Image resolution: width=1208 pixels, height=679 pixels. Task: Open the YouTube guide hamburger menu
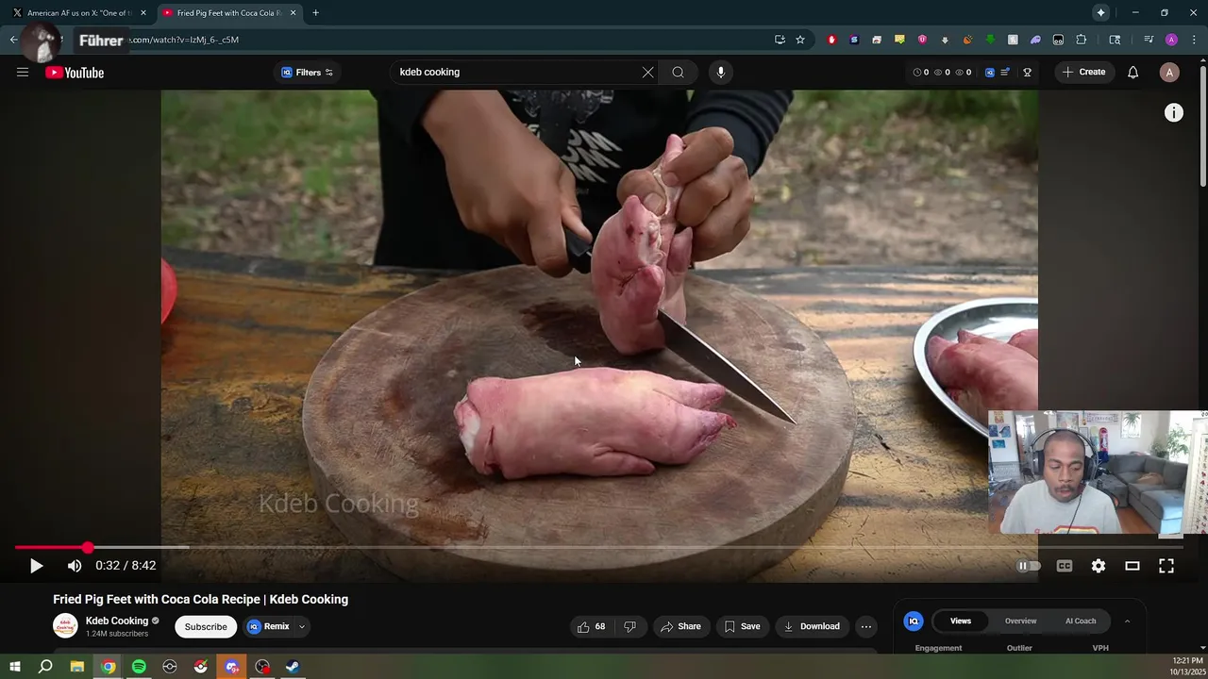[23, 73]
